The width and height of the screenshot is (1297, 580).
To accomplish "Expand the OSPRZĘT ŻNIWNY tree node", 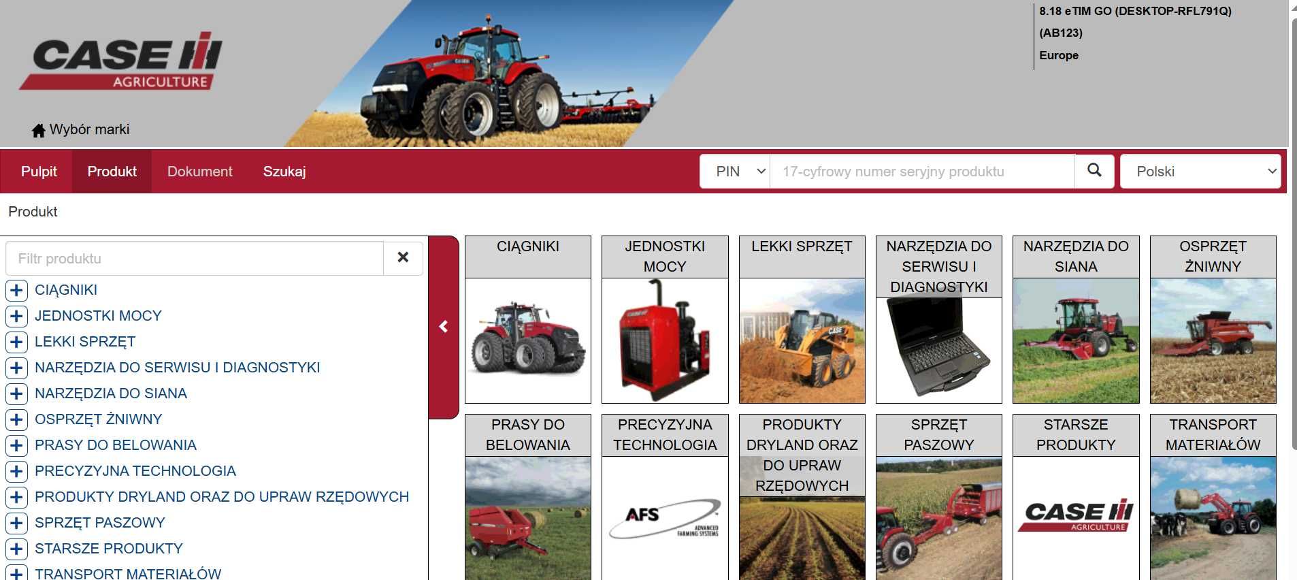I will (x=16, y=419).
